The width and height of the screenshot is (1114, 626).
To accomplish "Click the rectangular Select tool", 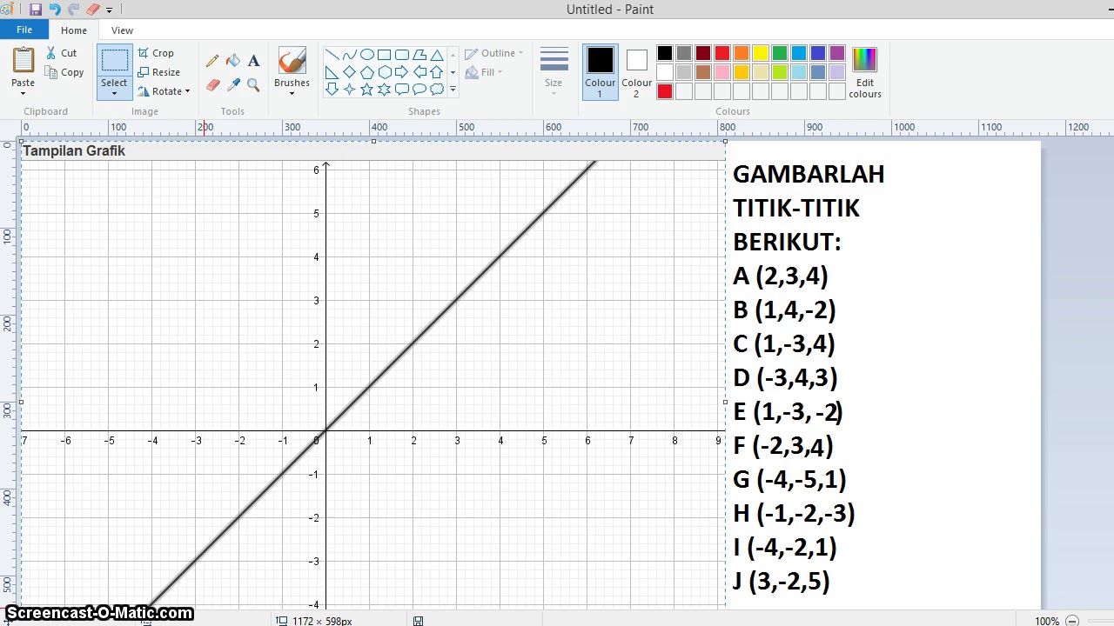I will (114, 60).
